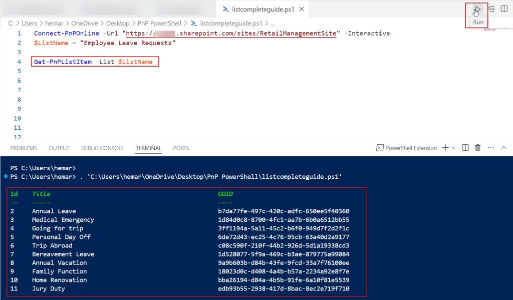Viewport: 513px width, 300px height.
Task: Click the 'Going for trip' row title
Action: pos(58,228)
